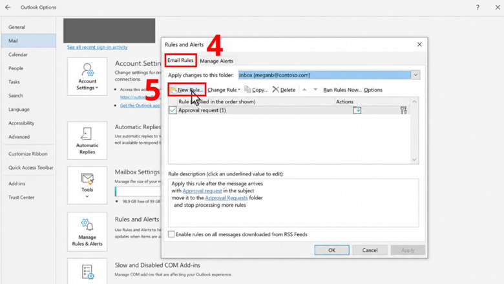Open the Automatic Replies icon button
Viewport: 504px width, 284px height.
click(87, 141)
